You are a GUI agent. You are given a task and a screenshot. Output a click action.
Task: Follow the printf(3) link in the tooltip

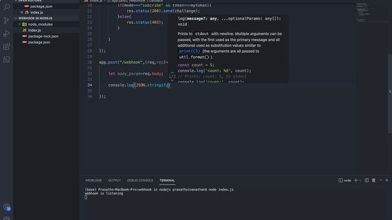pyautogui.click(x=189, y=51)
